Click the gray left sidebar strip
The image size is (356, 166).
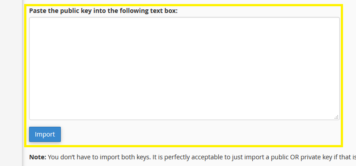tap(11, 83)
